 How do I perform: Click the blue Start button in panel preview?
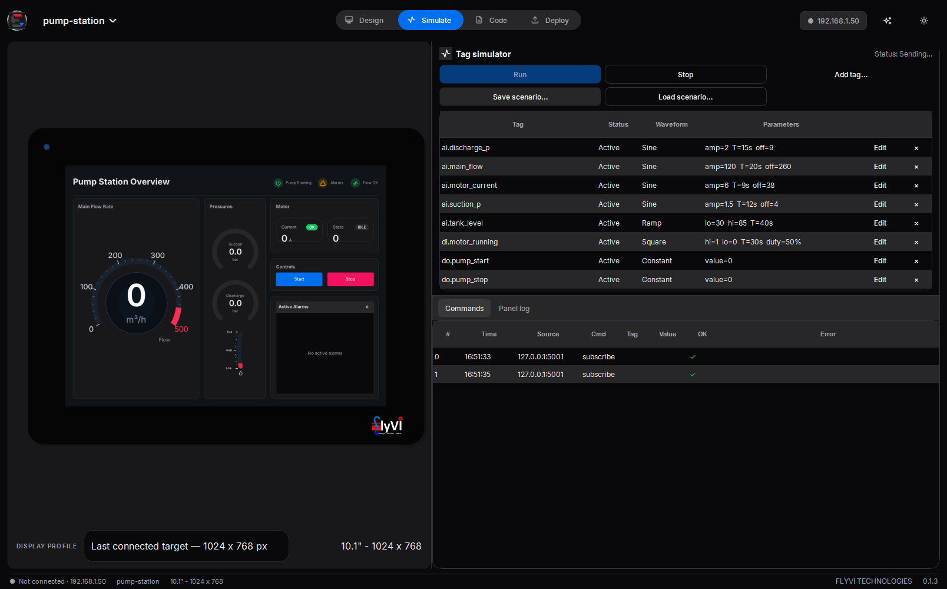[299, 279]
